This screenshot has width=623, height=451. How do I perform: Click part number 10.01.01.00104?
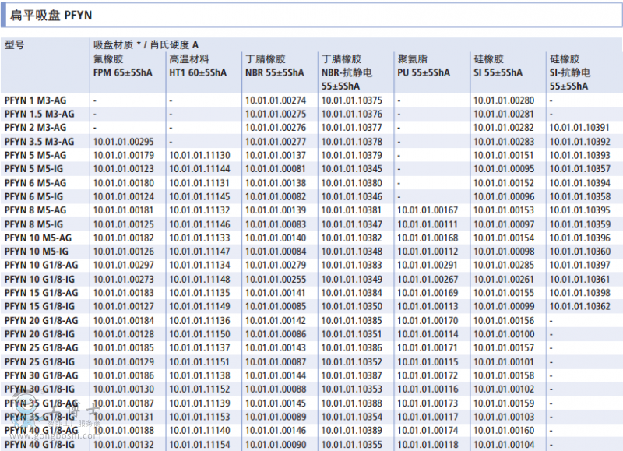[x=504, y=444]
